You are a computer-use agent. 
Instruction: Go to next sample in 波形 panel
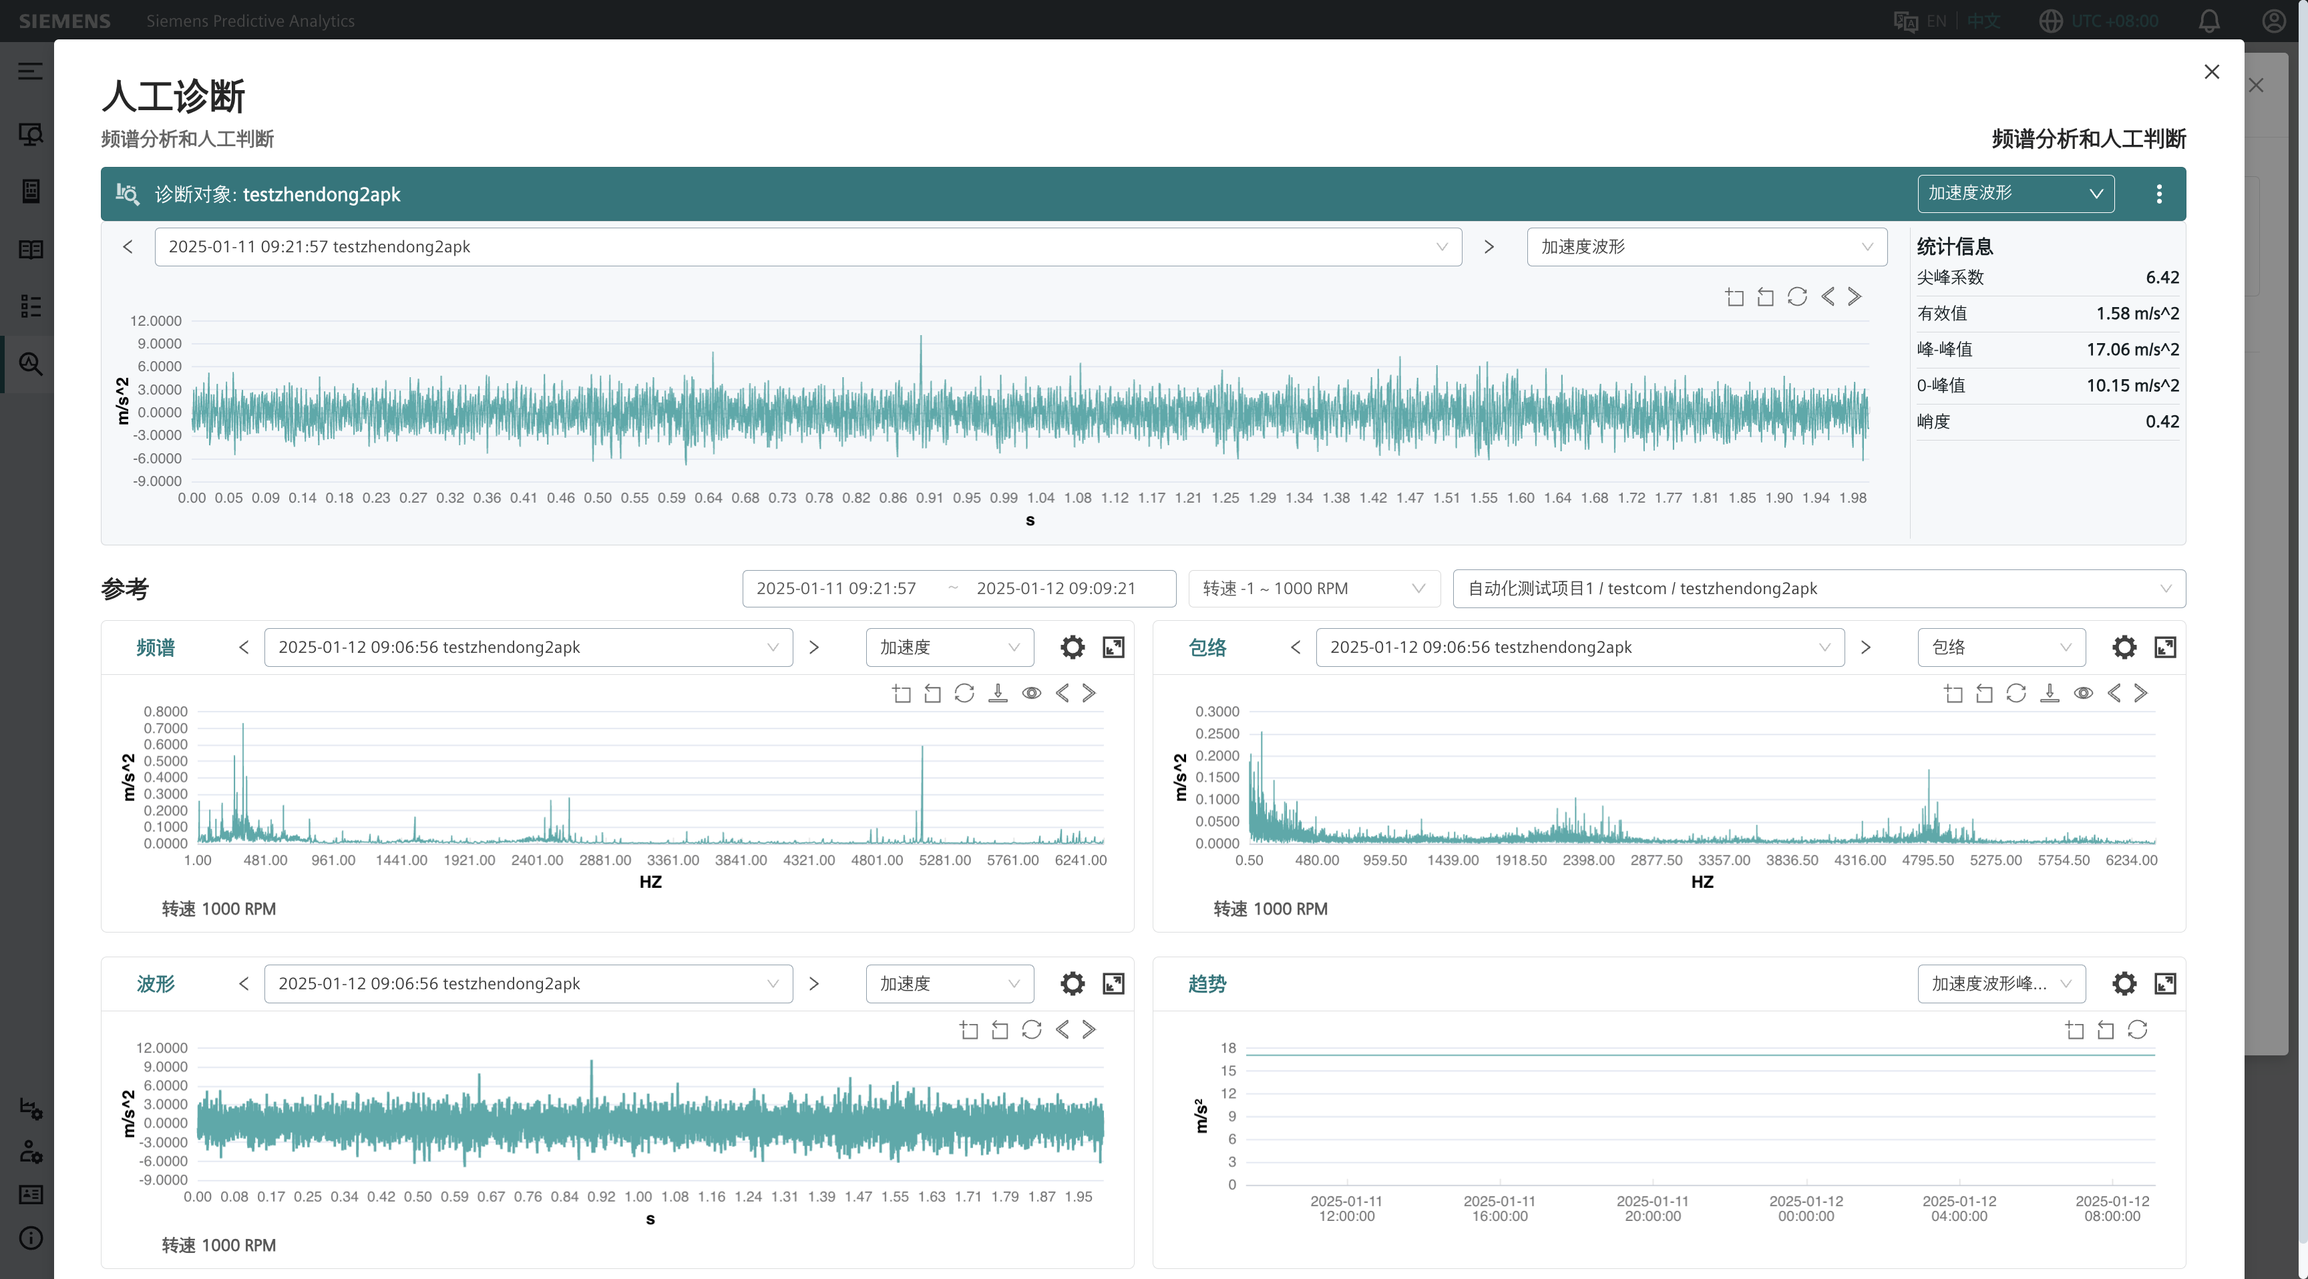[813, 983]
